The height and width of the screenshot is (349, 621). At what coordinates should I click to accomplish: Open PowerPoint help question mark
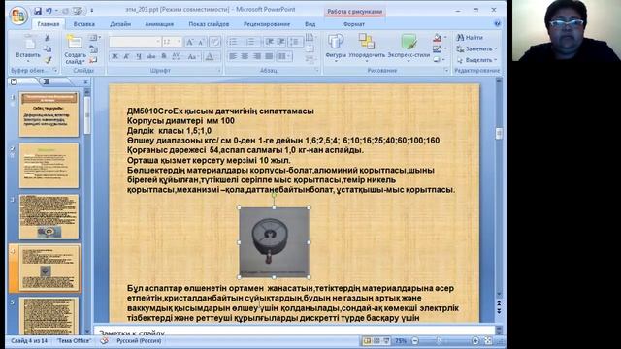click(x=497, y=23)
